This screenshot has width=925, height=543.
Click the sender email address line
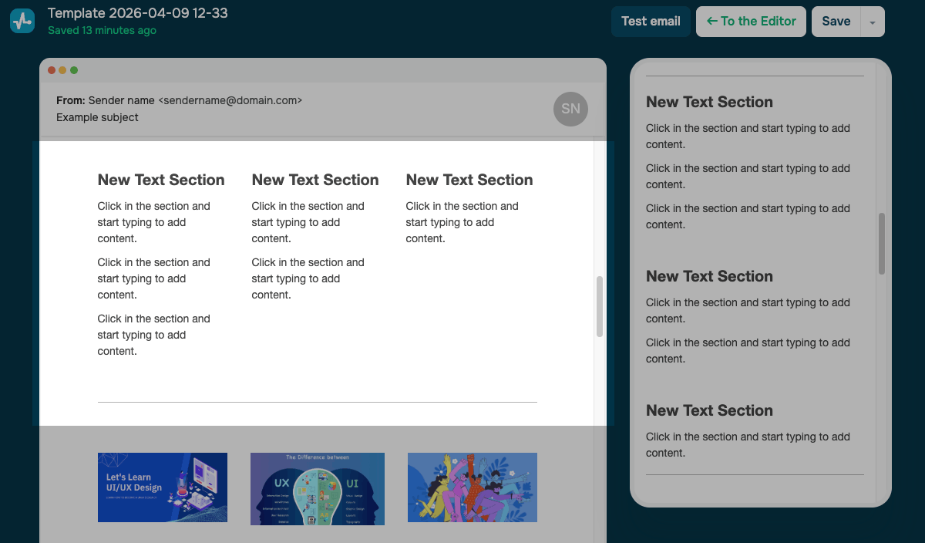tap(179, 100)
